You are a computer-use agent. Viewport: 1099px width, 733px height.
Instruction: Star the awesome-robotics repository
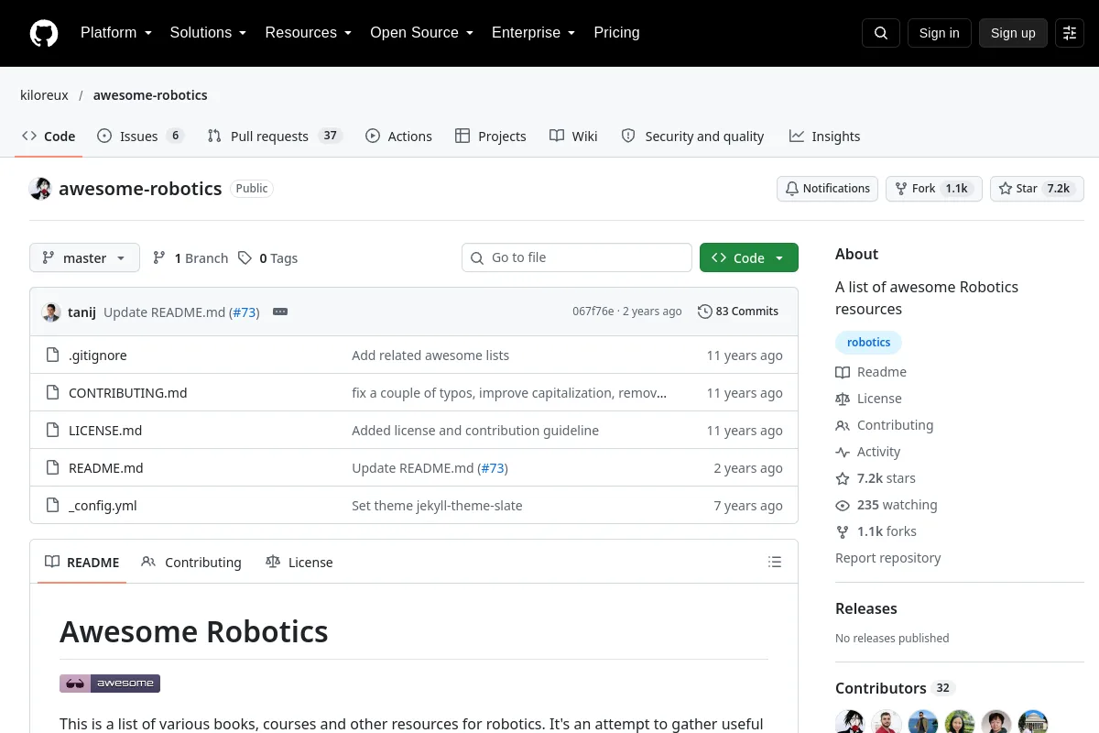1037,189
